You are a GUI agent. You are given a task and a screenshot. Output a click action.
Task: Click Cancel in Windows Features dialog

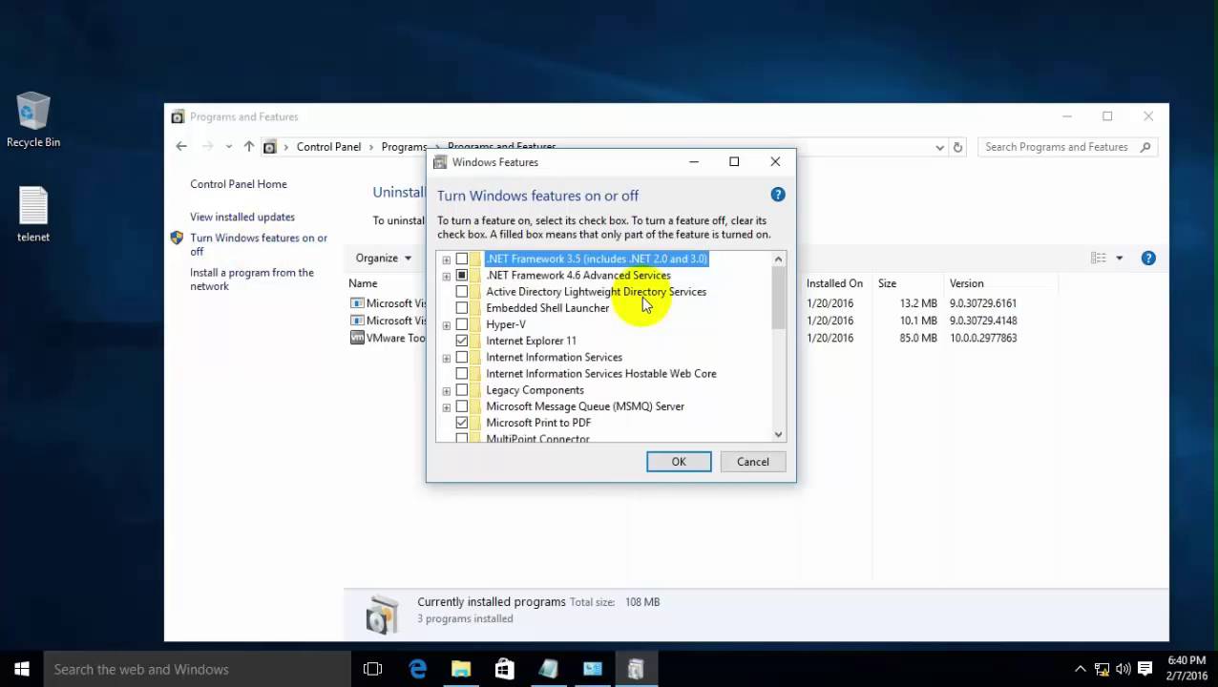(x=752, y=462)
